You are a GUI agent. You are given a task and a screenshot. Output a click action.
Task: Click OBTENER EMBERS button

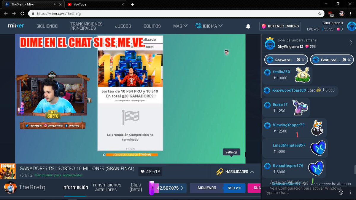[280, 26]
